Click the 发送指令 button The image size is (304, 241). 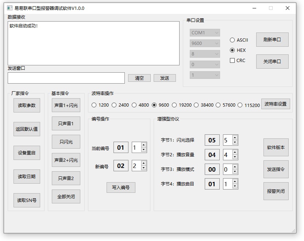tap(276, 169)
